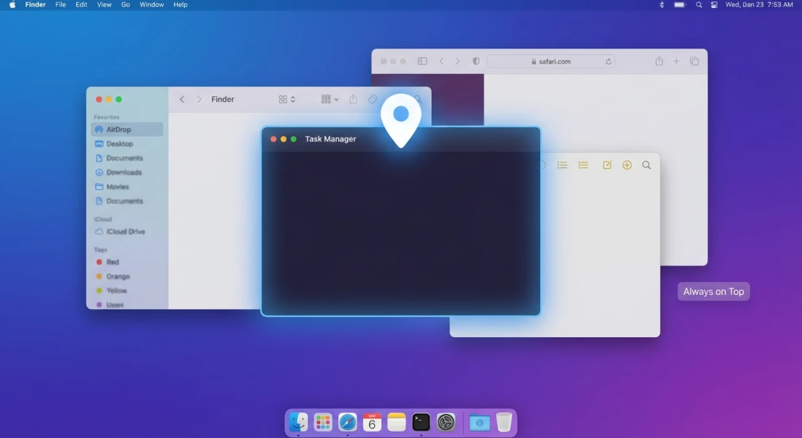Click the circled plus icon in Notes
The image size is (802, 438).
[x=627, y=165]
